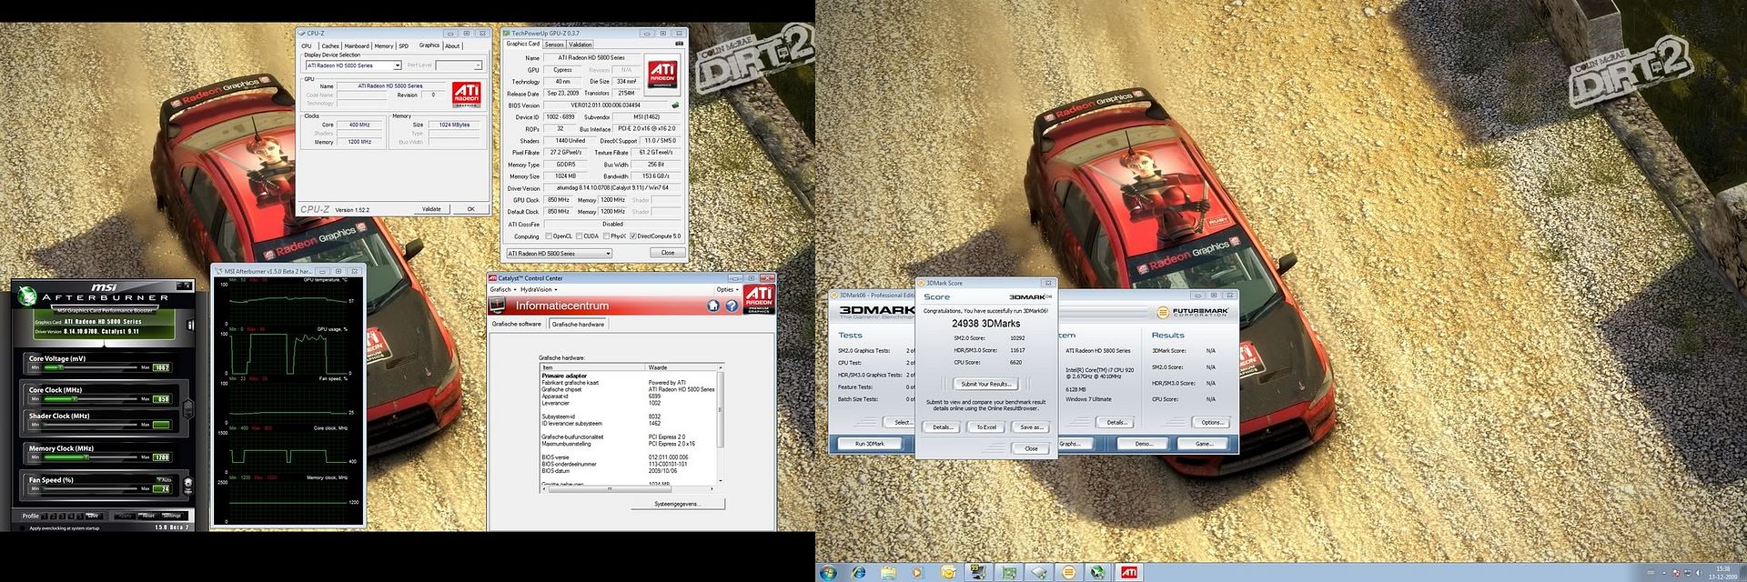Image resolution: width=1747 pixels, height=582 pixels.
Task: Switch to the GPU-Z Sensors tab
Action: pyautogui.click(x=554, y=45)
